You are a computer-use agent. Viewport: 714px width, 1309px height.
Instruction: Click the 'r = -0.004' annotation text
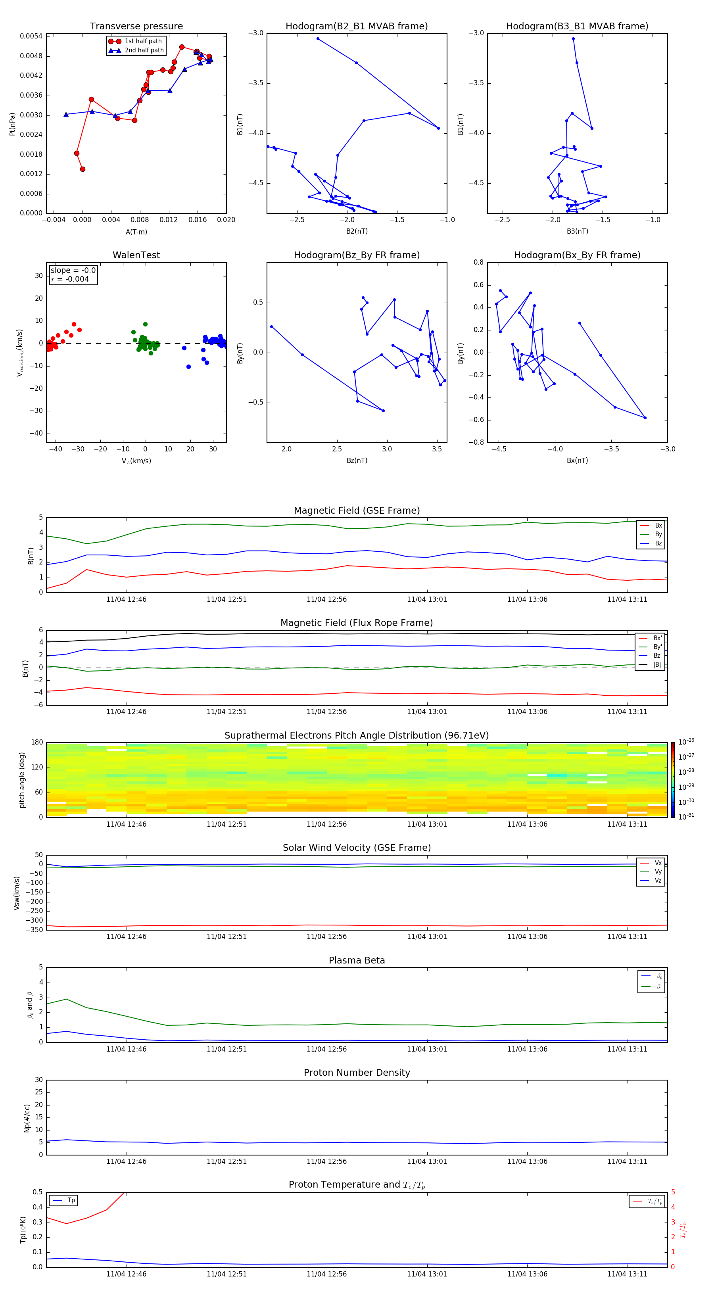point(70,279)
